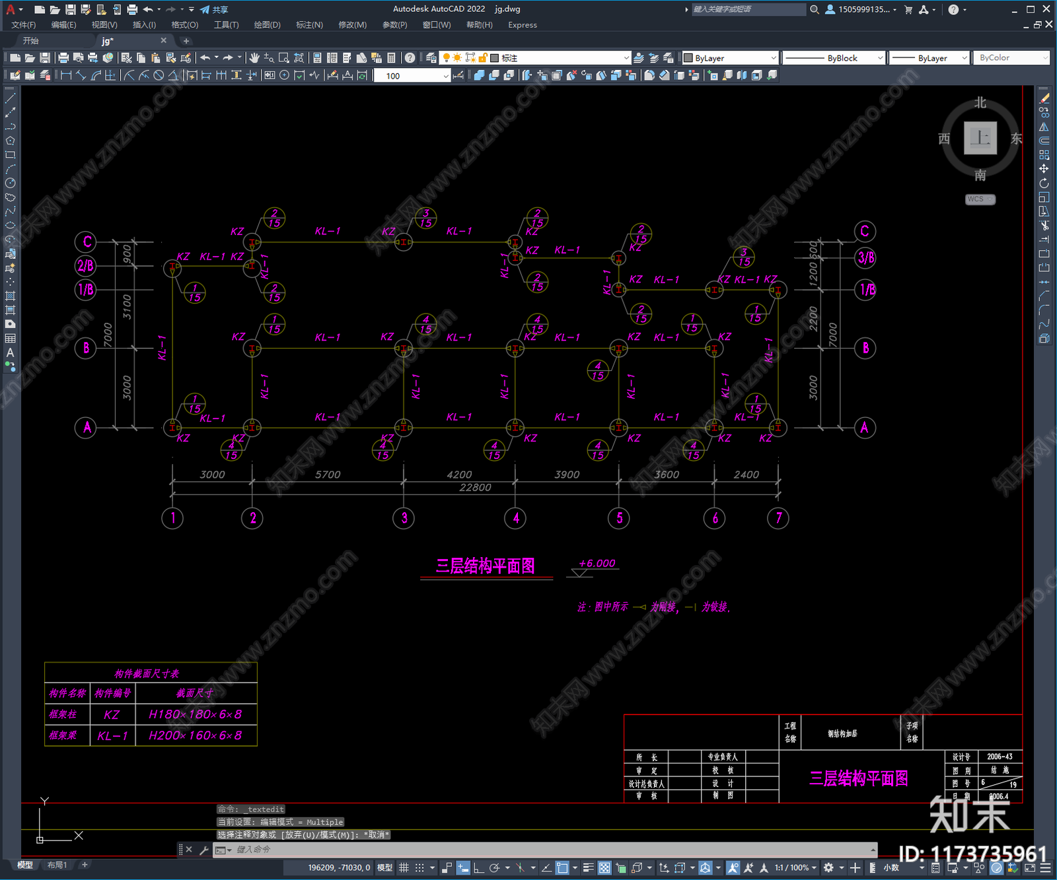Select the Pan hand tool

click(254, 58)
